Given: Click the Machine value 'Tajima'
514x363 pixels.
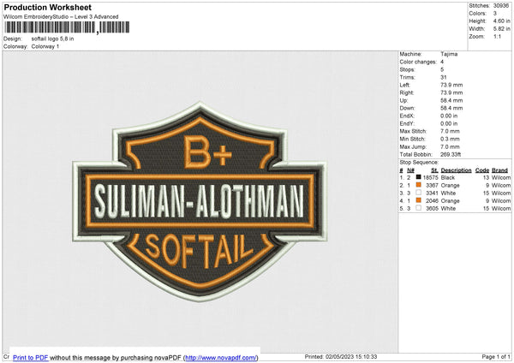Looking at the screenshot, I should coord(449,54).
